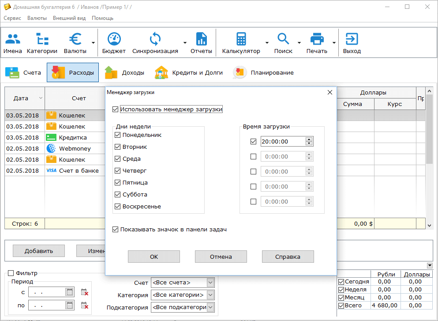Expand the Счет filter dropdown

click(x=210, y=283)
